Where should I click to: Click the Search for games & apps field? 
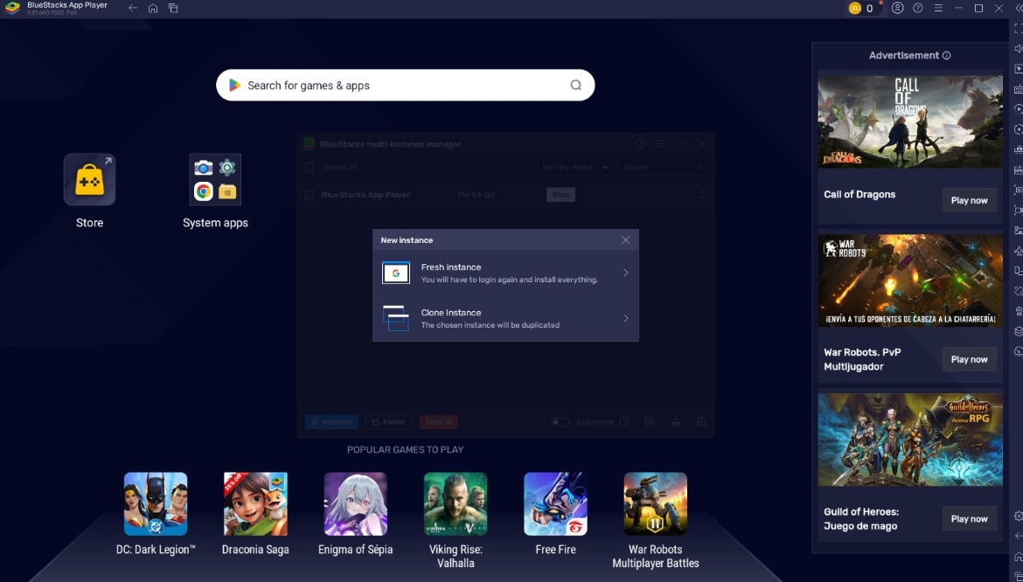(393, 86)
